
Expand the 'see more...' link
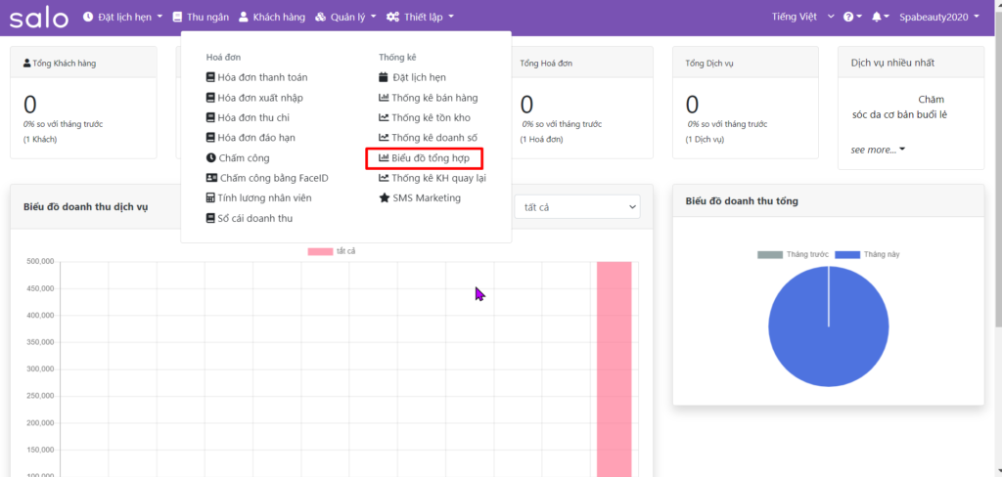click(878, 151)
